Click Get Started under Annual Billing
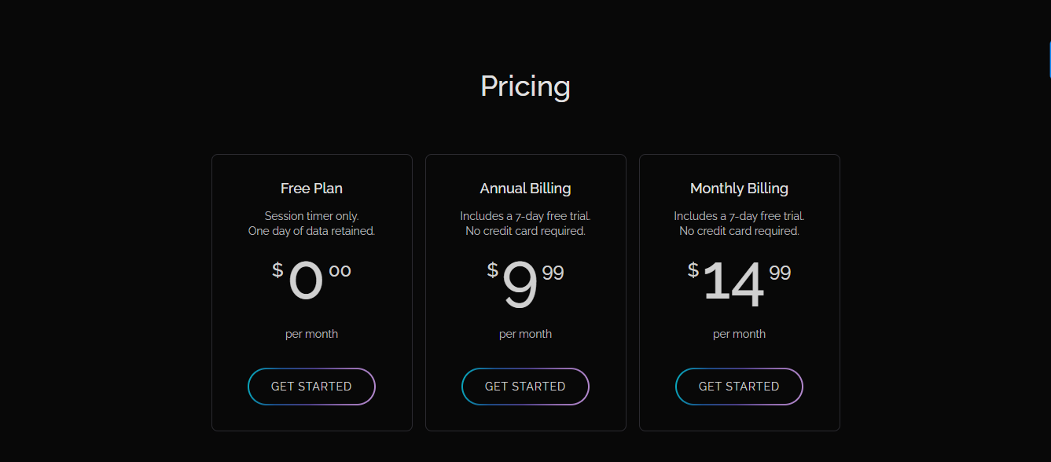 pyautogui.click(x=525, y=387)
